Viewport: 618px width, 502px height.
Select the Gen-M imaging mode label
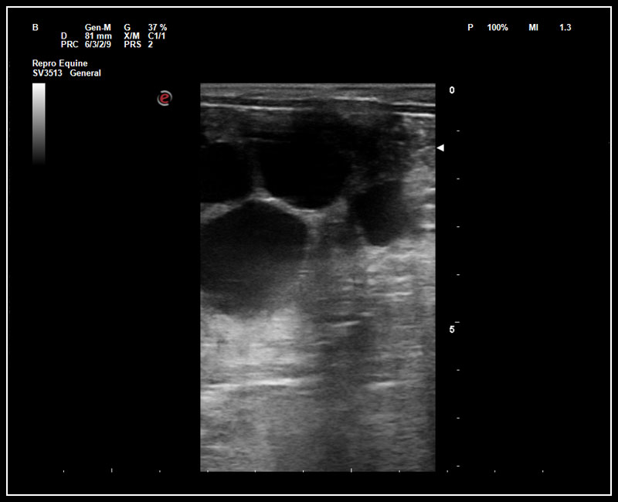point(98,25)
